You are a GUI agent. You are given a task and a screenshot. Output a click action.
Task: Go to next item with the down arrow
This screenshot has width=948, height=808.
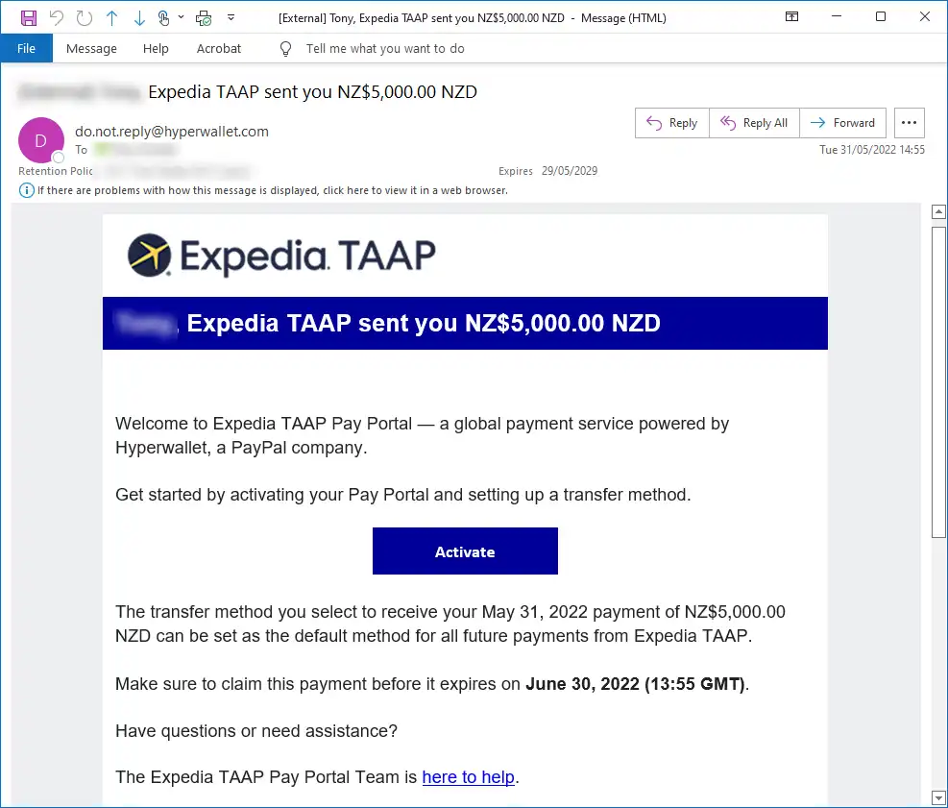click(139, 18)
